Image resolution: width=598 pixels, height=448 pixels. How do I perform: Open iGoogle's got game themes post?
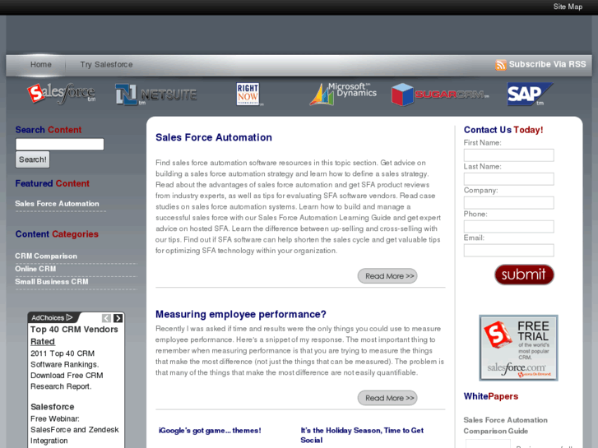(x=210, y=431)
